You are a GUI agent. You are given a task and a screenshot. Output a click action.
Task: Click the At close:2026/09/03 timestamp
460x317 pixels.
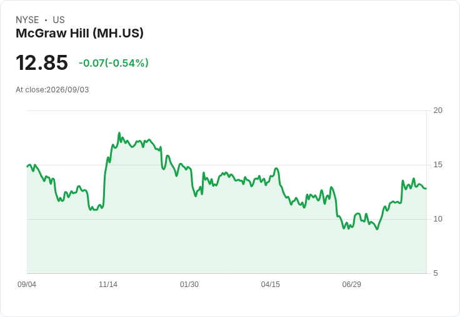pyautogui.click(x=52, y=90)
